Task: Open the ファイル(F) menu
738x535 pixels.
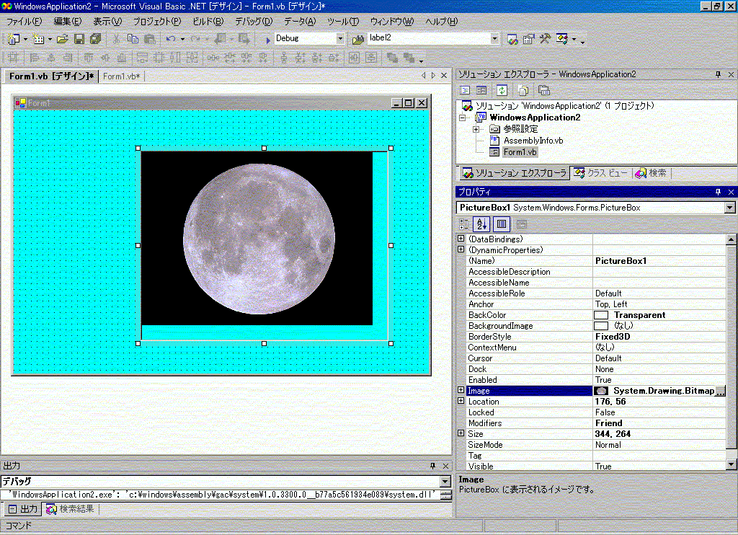Action: coord(24,22)
